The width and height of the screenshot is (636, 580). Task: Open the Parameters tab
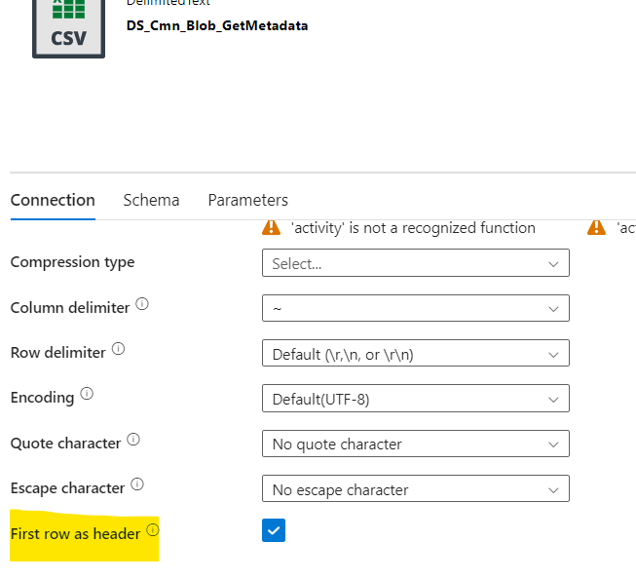pos(247,200)
